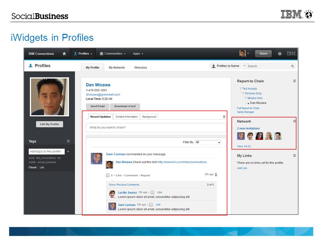Click the first network contact photo
Image resolution: width=322 pixels, height=241 pixels.
pos(241,136)
